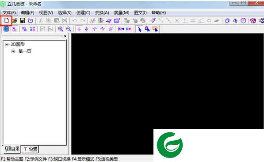Open the 编辑(E) menu
Image resolution: width=264 pixels, height=162 pixels.
[x=27, y=13]
